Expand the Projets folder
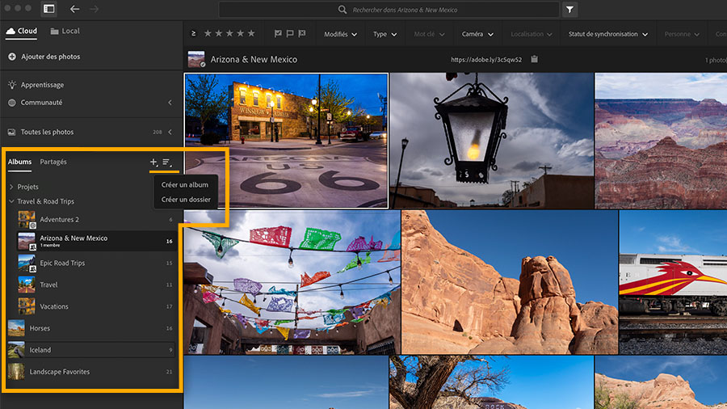 click(11, 187)
